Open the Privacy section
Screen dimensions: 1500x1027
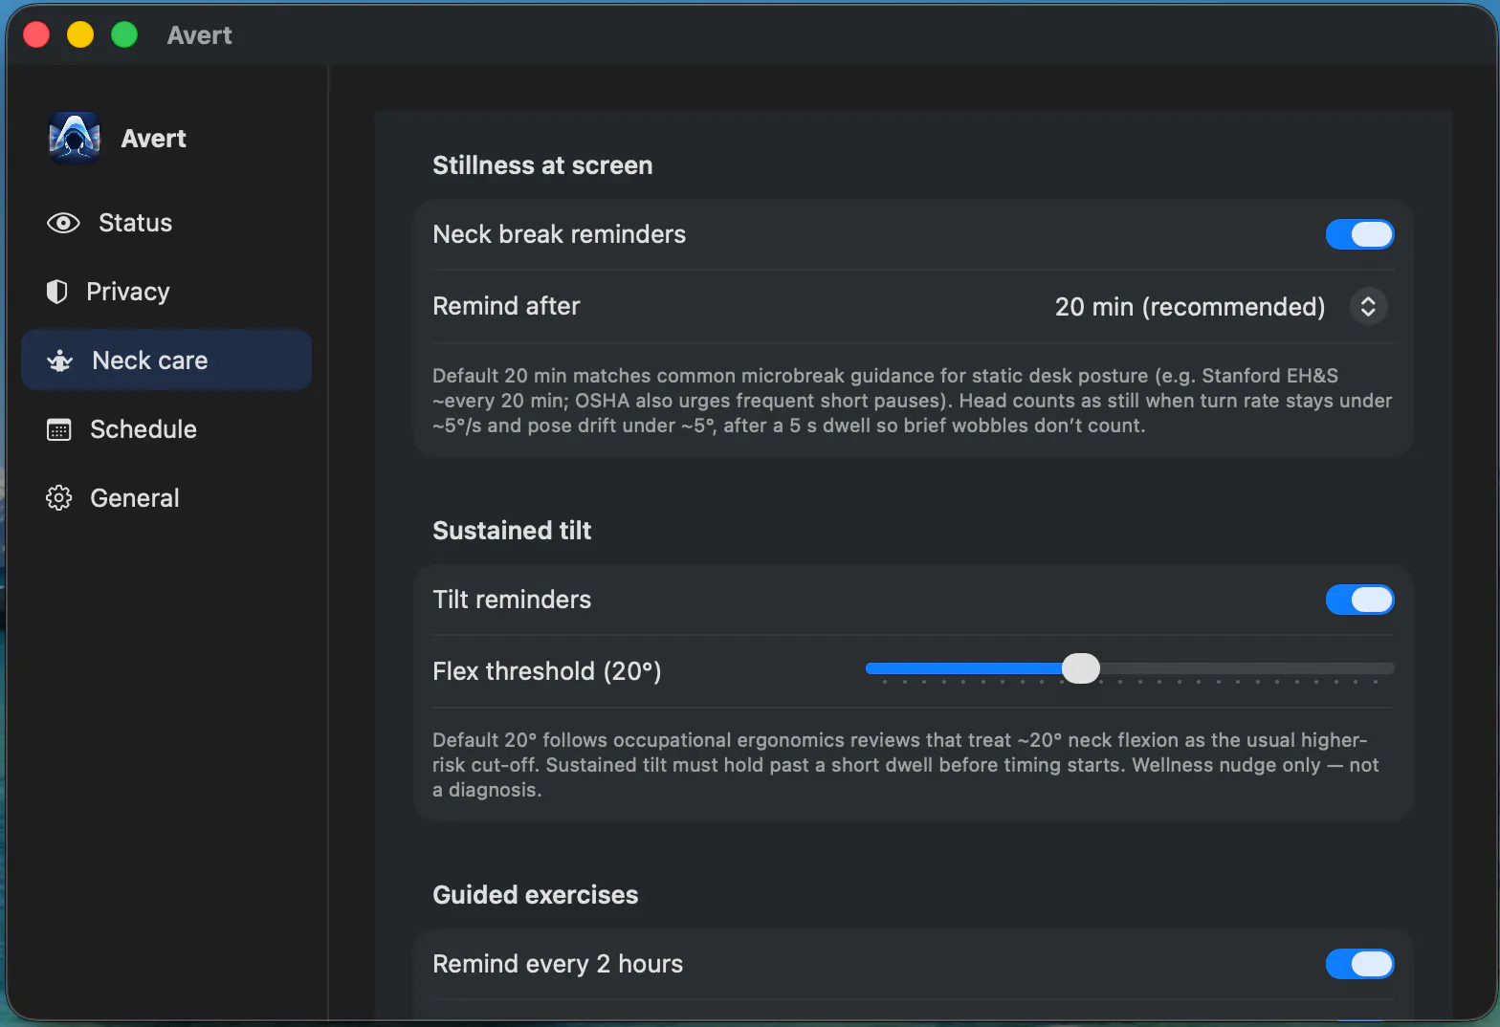point(166,292)
